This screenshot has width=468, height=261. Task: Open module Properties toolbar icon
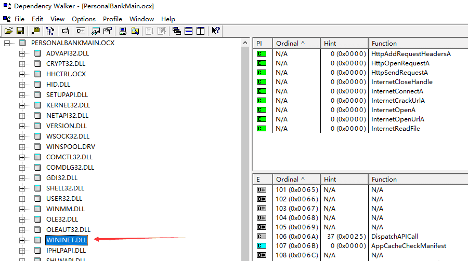click(x=108, y=31)
